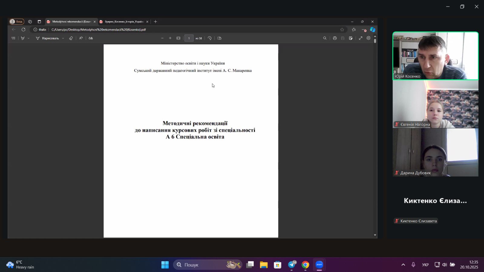The height and width of the screenshot is (272, 484).
Task: Print the PDF document
Action: (x=335, y=38)
